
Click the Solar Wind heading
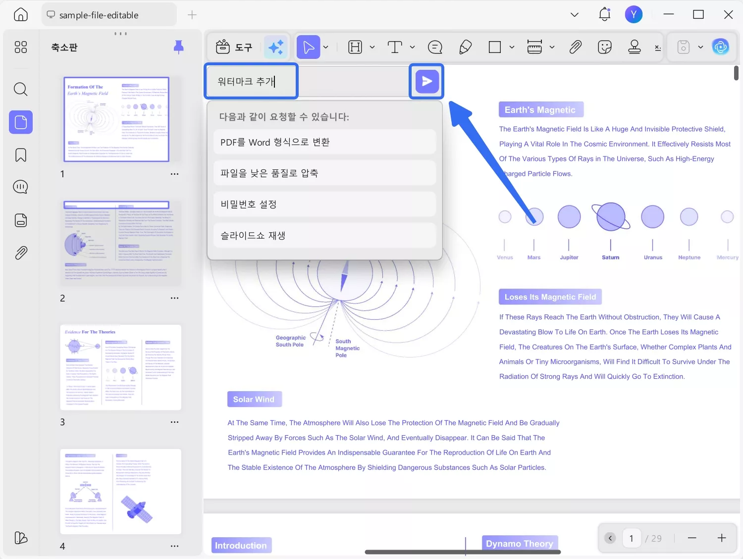coord(254,400)
